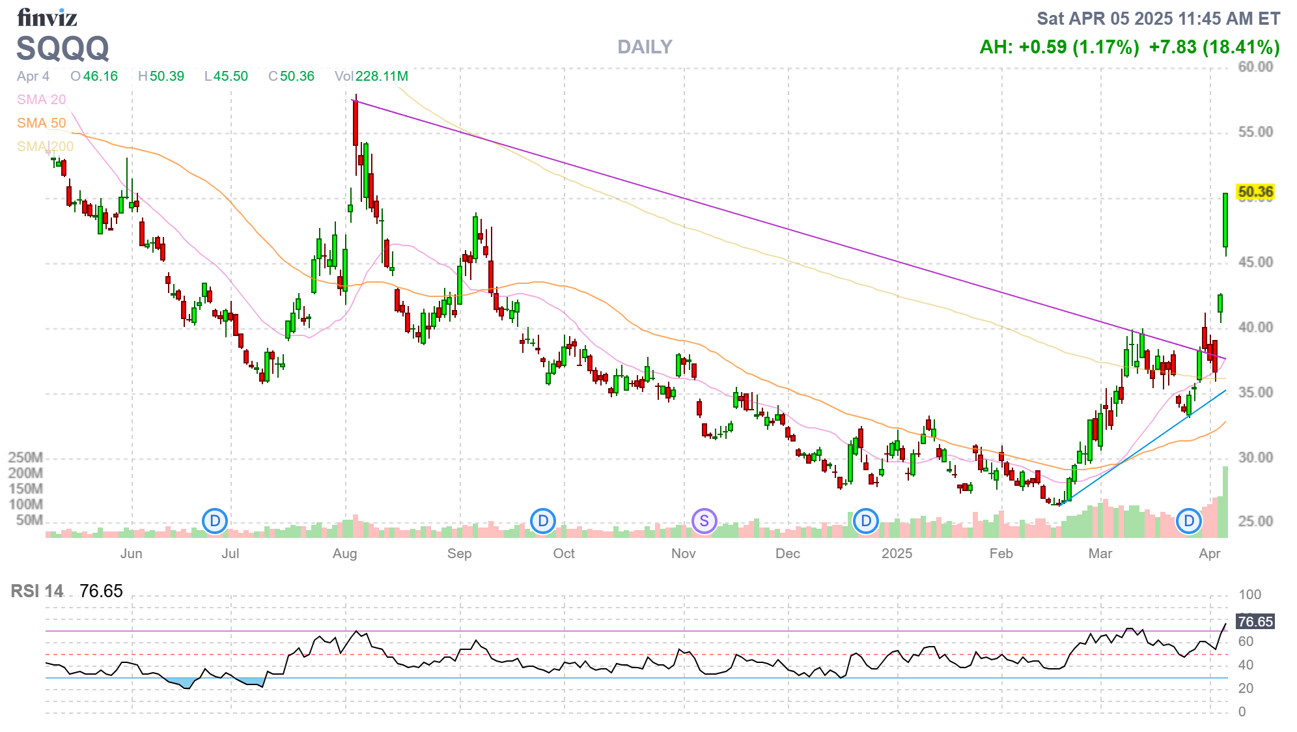1297x732 pixels.
Task: Select the SMA 20 legend label
Action: tap(41, 100)
